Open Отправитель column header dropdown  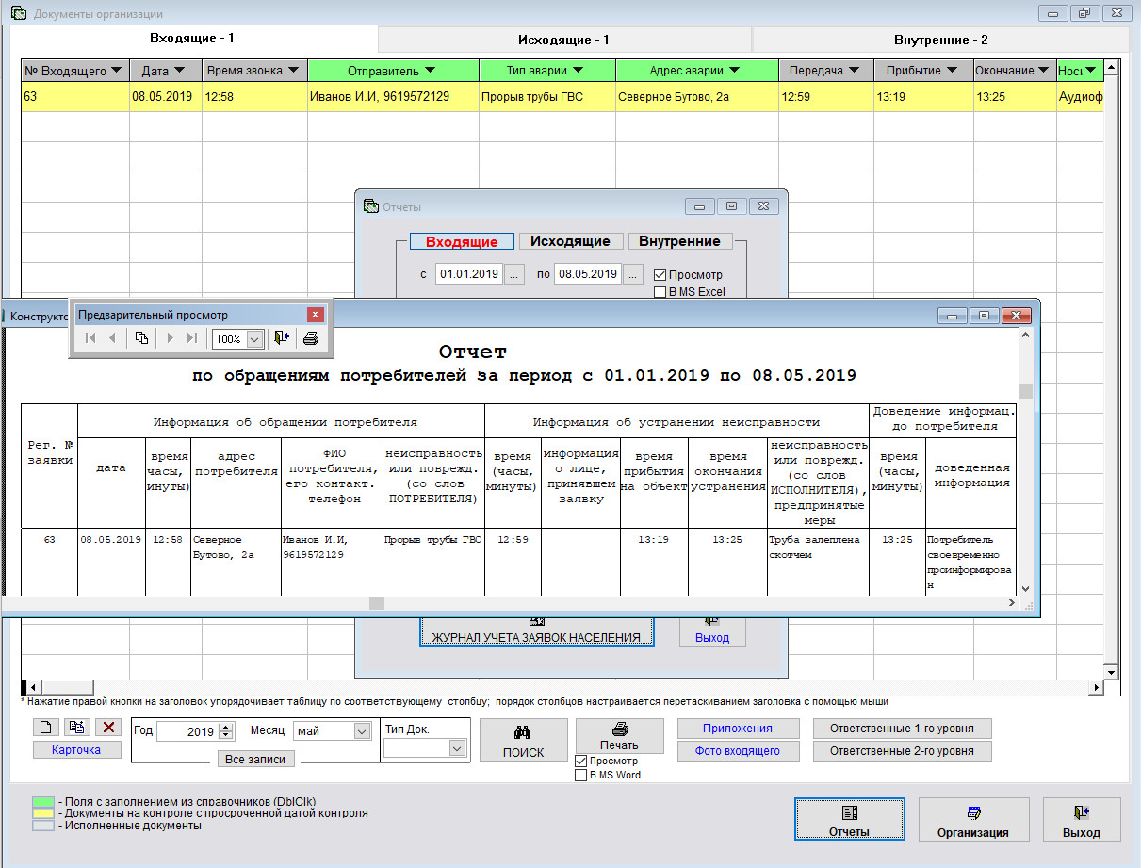coord(429,71)
